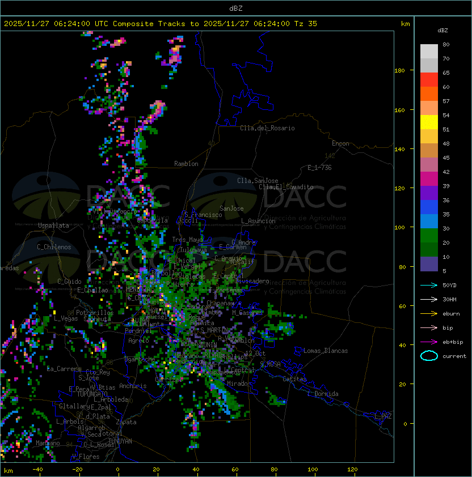Viewport: 472px width, 477px height.
Task: Click the 'Lomas_Blancas' map label
Action: tap(326, 351)
